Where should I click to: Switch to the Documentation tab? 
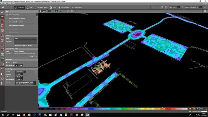[x=64, y=7]
